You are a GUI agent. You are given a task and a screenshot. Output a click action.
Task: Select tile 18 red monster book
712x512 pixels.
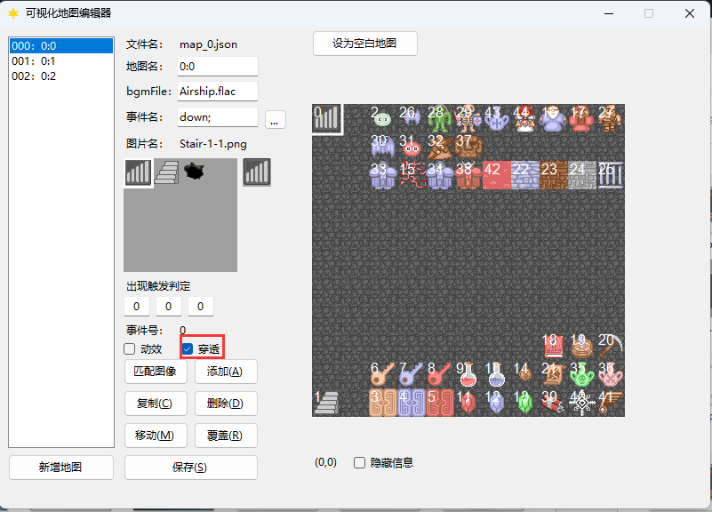click(x=554, y=346)
